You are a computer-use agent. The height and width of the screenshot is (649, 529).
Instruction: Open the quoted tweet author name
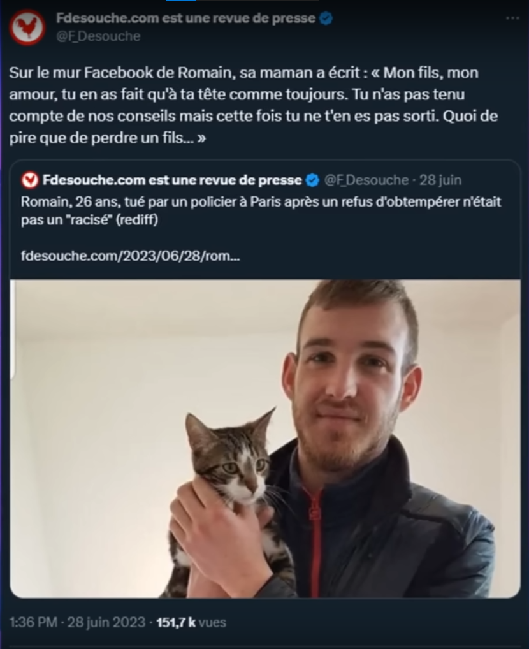point(172,180)
